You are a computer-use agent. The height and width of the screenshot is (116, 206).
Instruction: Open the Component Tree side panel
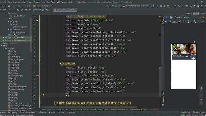(x=163, y=99)
